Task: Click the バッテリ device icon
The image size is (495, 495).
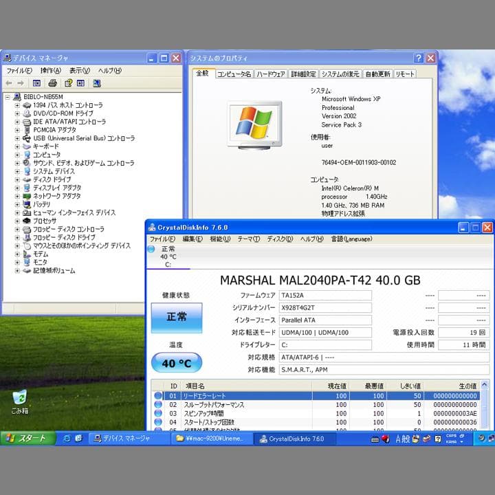Action: tap(27, 204)
